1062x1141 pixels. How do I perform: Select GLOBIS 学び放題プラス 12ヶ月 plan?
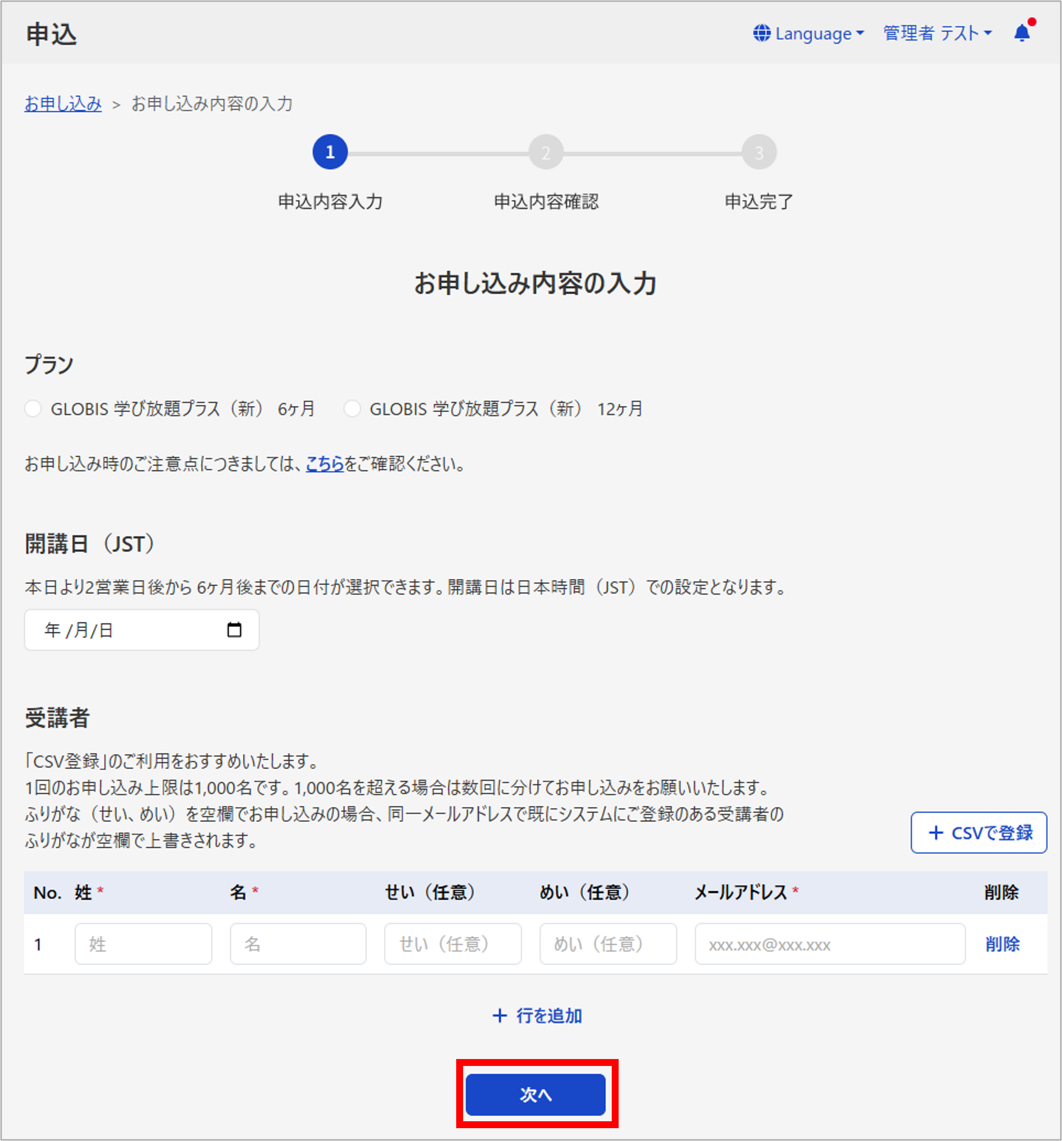[352, 409]
